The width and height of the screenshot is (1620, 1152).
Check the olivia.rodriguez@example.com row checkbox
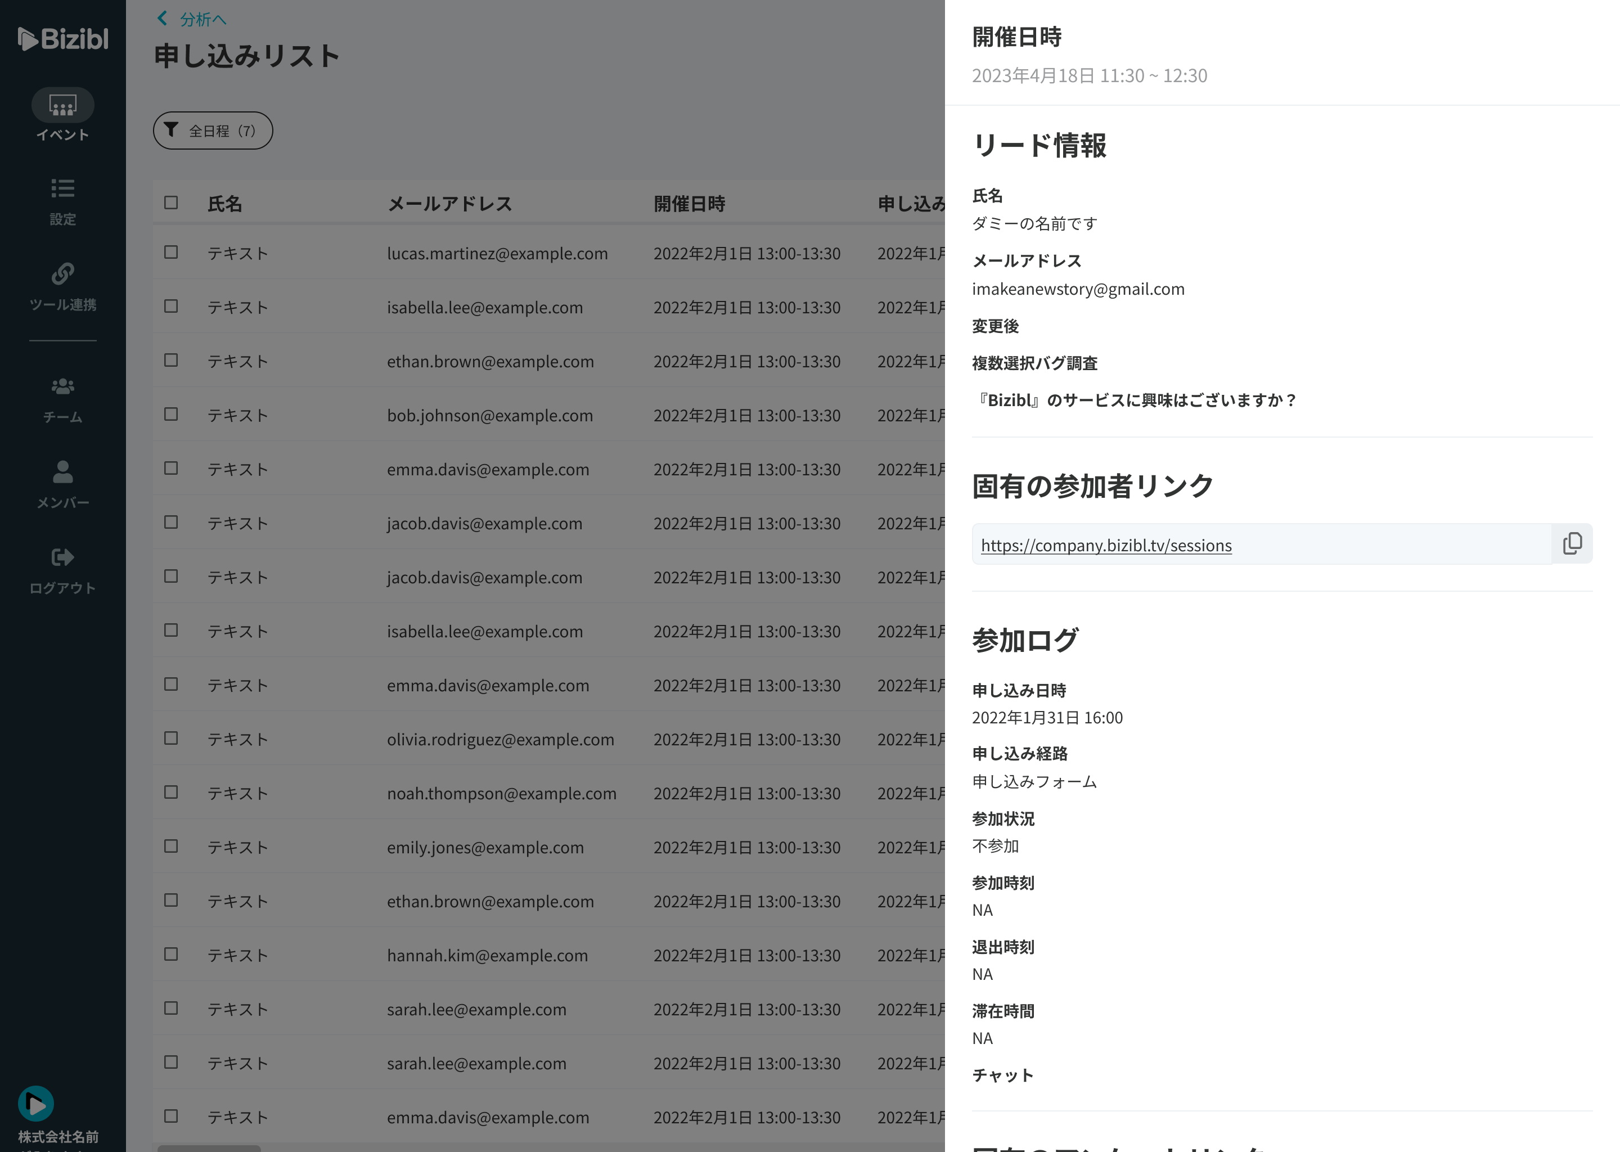point(171,739)
